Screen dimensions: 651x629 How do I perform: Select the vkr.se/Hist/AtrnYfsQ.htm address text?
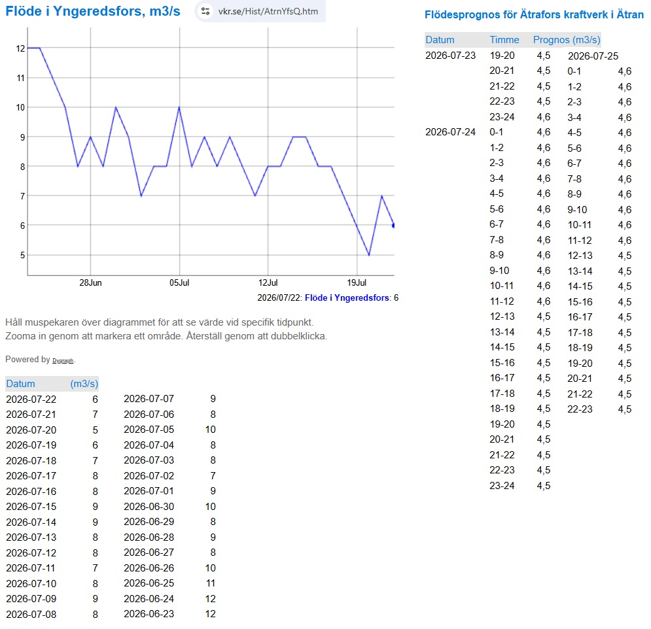(268, 11)
